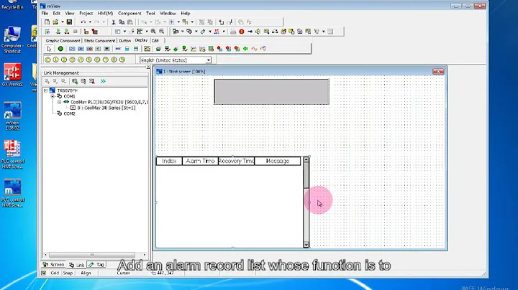
Task: Open the View menu
Action: click(x=70, y=14)
